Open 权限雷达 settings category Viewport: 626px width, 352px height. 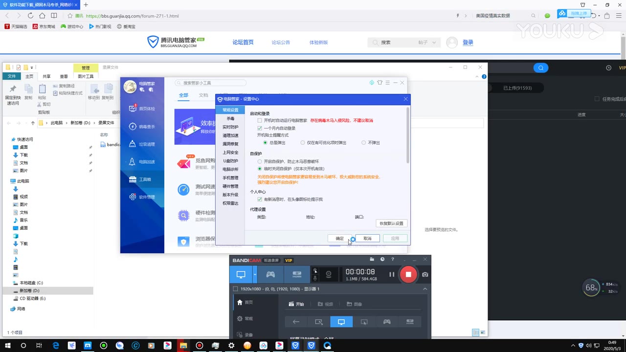point(230,203)
